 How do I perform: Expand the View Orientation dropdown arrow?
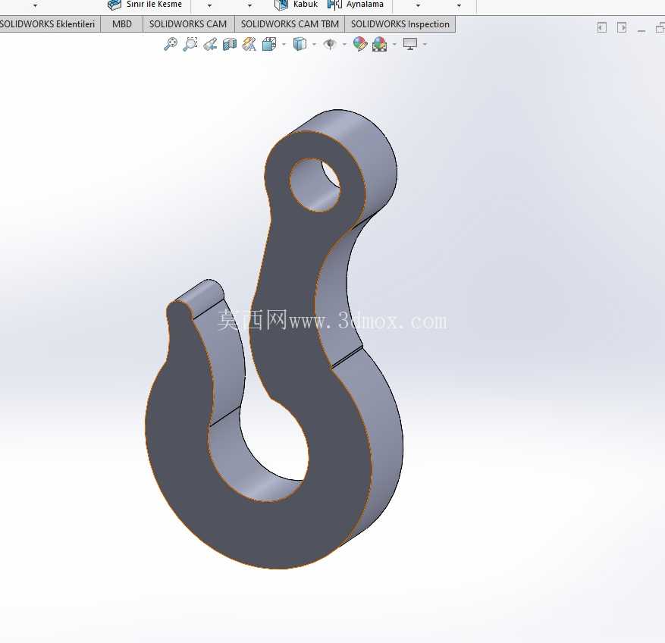pos(284,44)
